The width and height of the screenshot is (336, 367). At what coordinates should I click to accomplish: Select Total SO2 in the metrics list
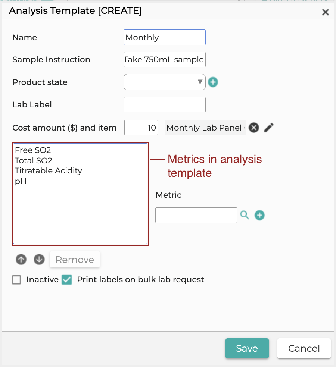(x=34, y=160)
